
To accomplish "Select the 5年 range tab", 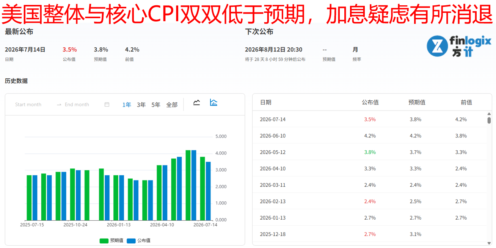I will pyautogui.click(x=156, y=105).
